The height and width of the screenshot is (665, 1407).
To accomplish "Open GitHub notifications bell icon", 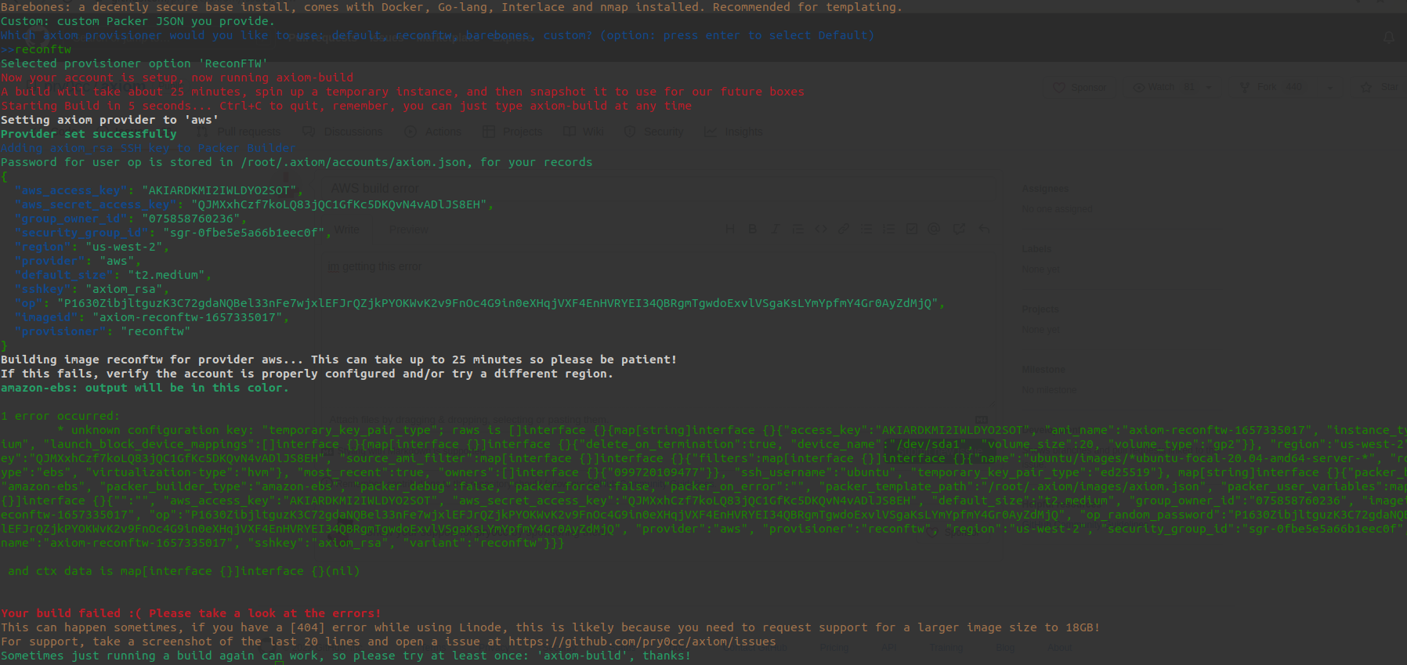I will click(1389, 37).
